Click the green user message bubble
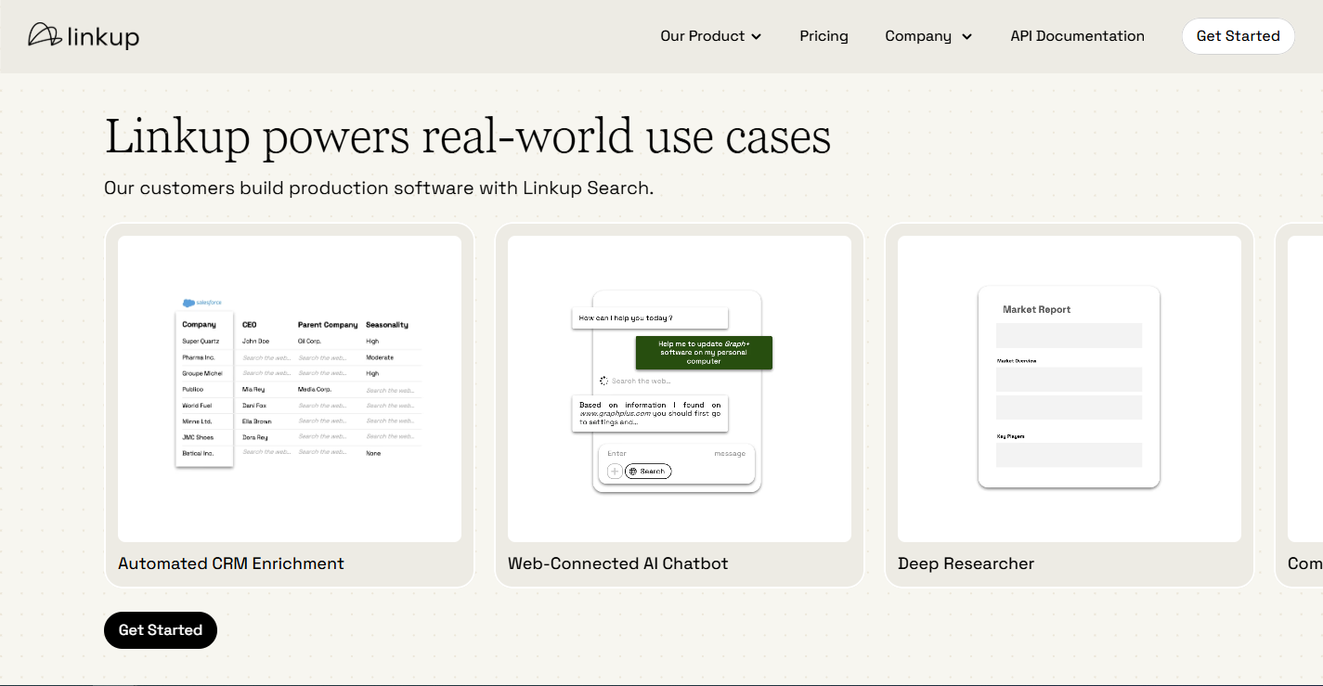 pyautogui.click(x=704, y=353)
